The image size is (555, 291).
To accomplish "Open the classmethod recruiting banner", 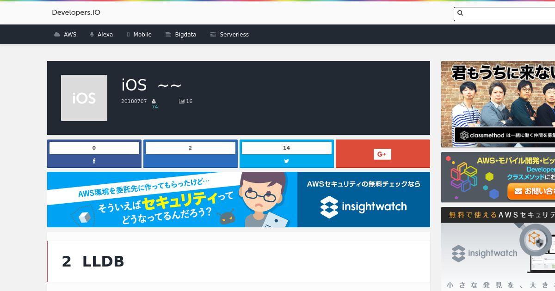I will click(498, 104).
